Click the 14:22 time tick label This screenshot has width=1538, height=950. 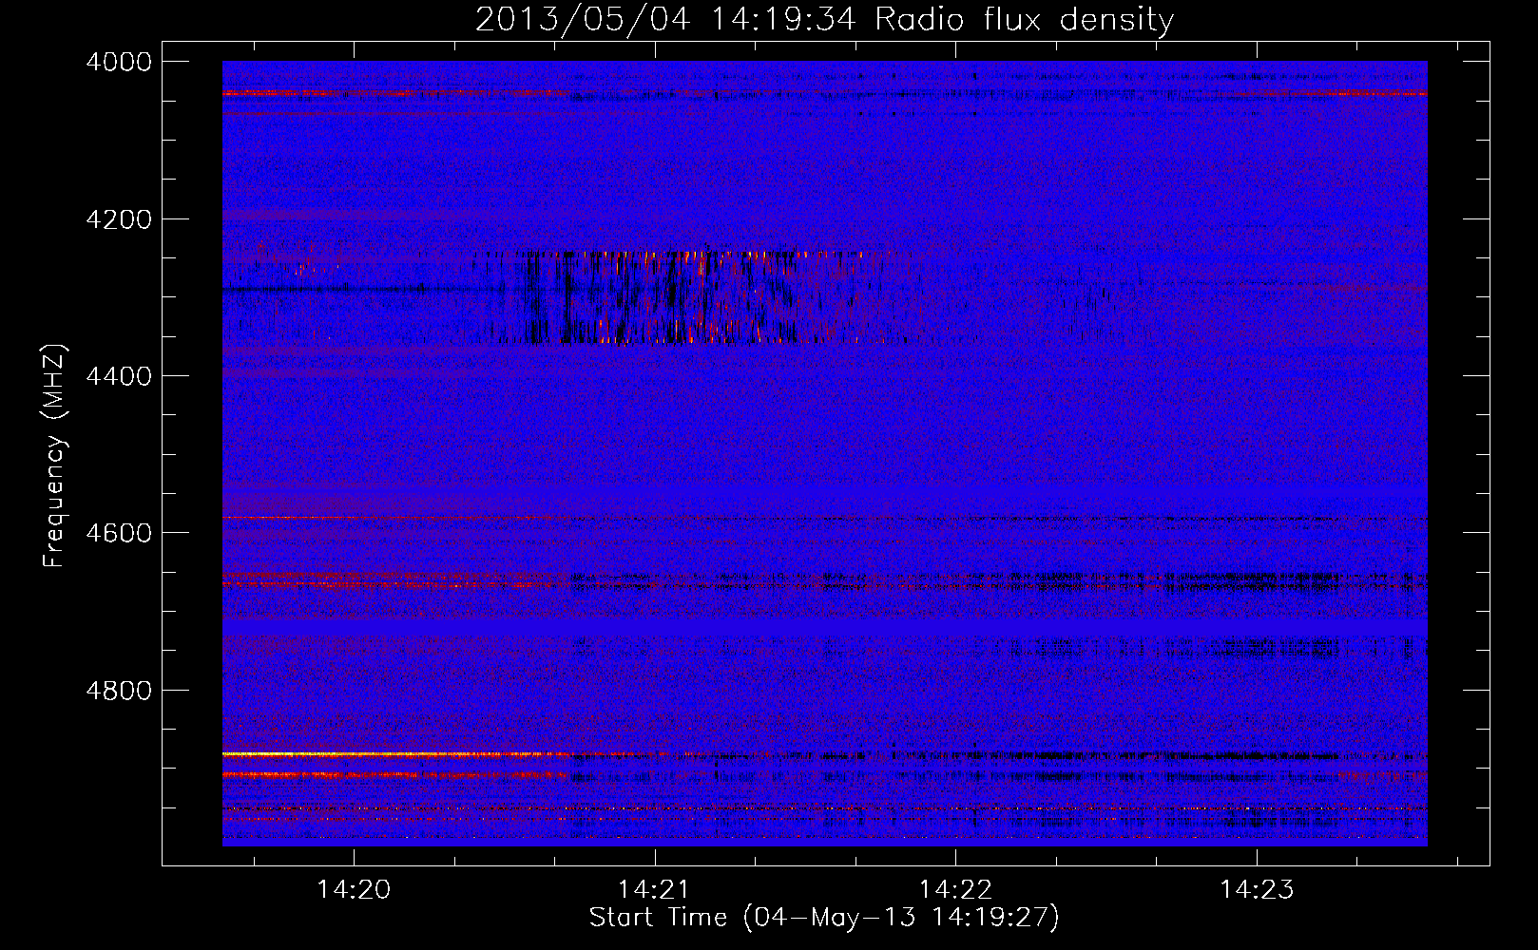point(955,890)
